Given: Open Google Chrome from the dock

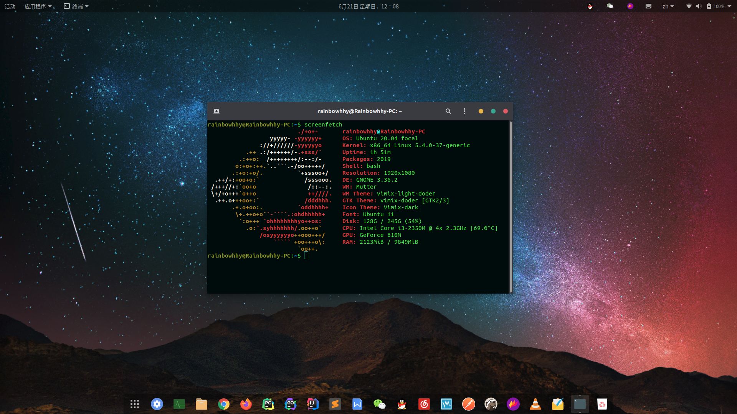Looking at the screenshot, I should pyautogui.click(x=224, y=404).
